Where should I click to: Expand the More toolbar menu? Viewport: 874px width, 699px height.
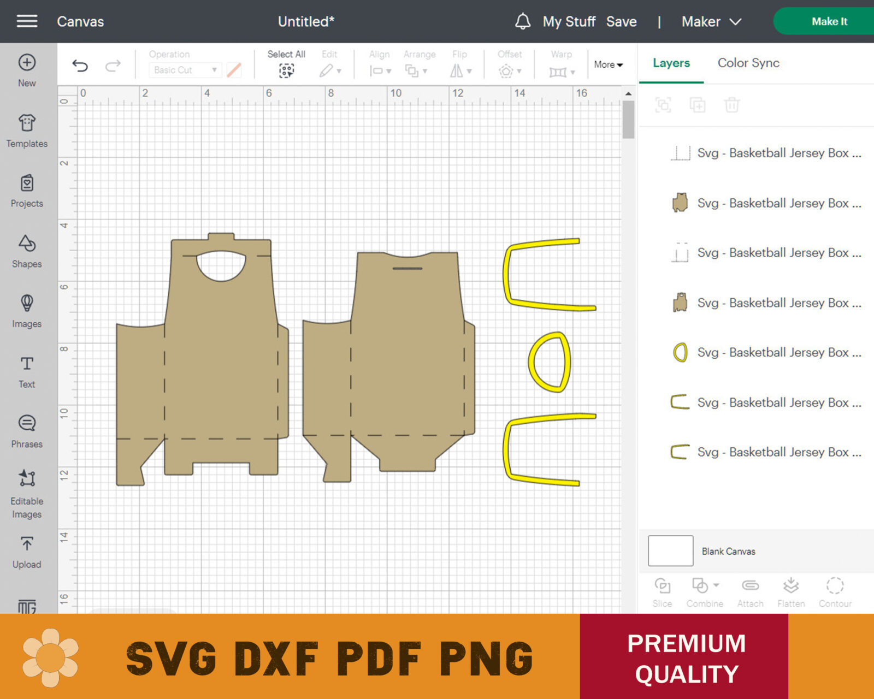pos(608,64)
